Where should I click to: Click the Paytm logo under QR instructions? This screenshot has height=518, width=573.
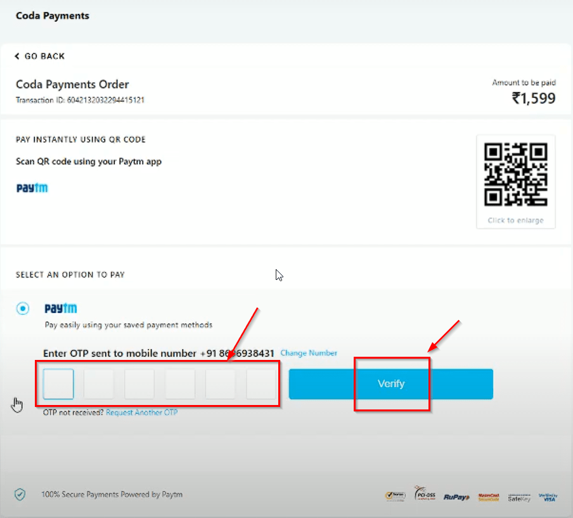(32, 188)
